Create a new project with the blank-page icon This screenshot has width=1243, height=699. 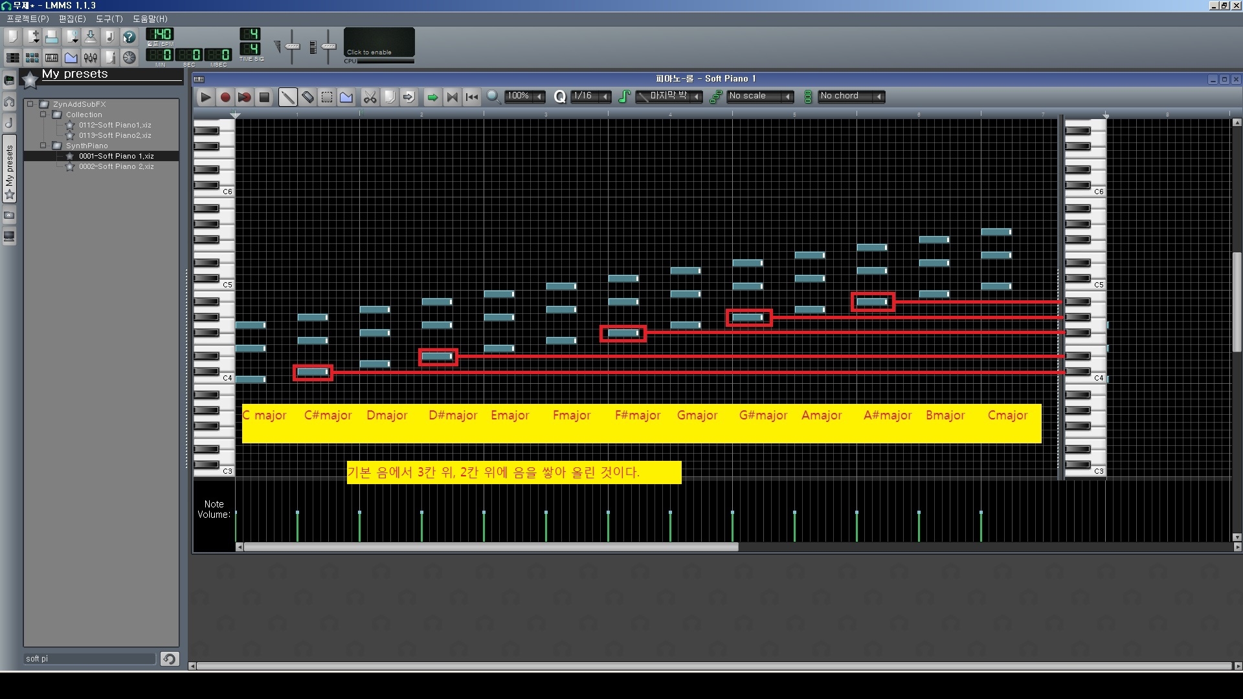pyautogui.click(x=12, y=37)
